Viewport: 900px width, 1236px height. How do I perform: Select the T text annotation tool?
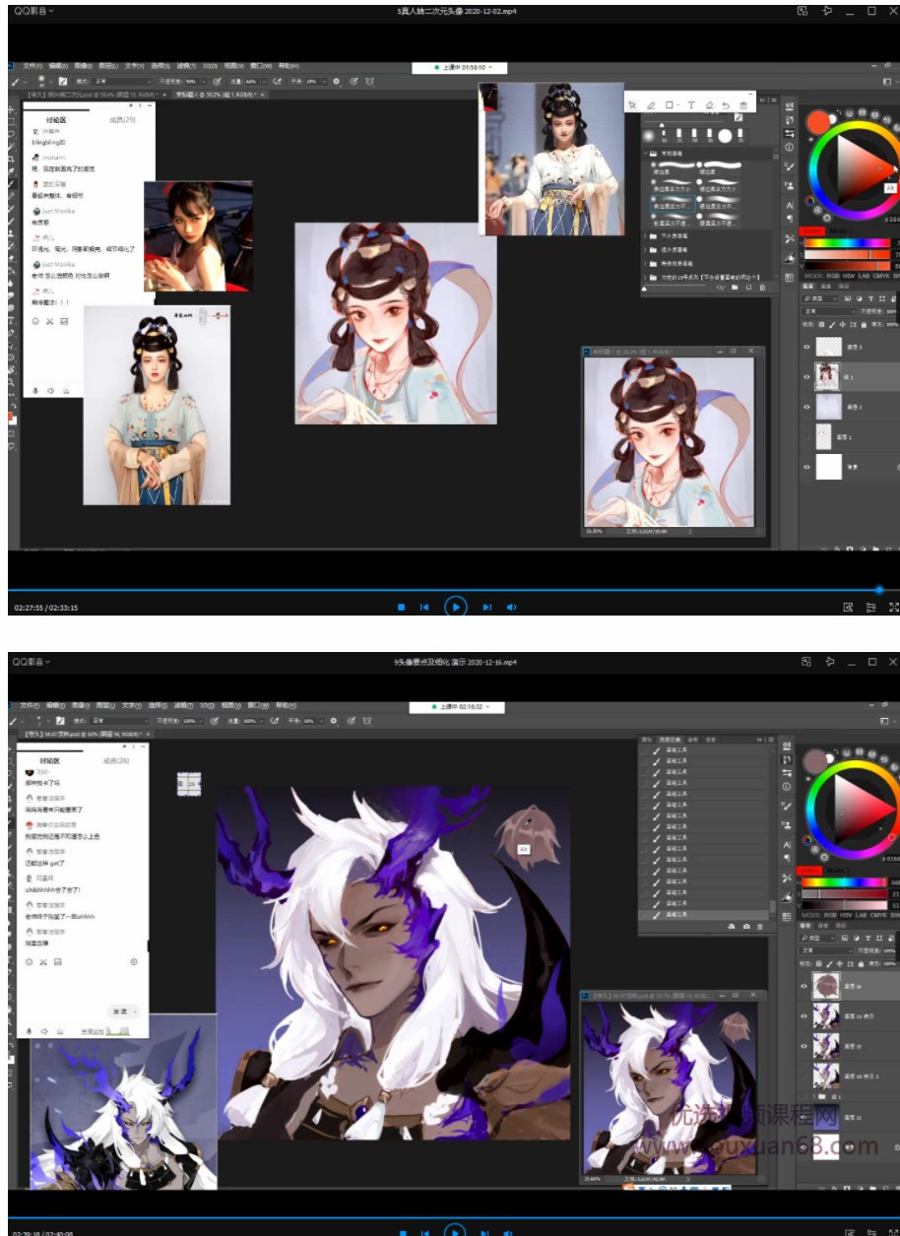[x=690, y=105]
